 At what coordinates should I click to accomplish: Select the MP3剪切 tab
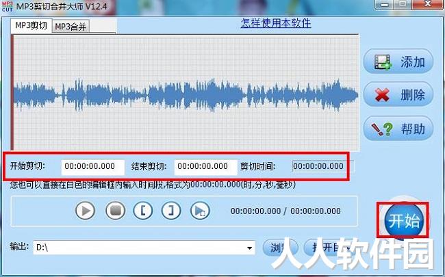tap(31, 25)
